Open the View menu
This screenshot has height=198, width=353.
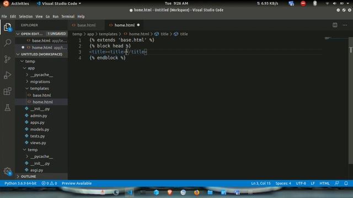(39, 16)
